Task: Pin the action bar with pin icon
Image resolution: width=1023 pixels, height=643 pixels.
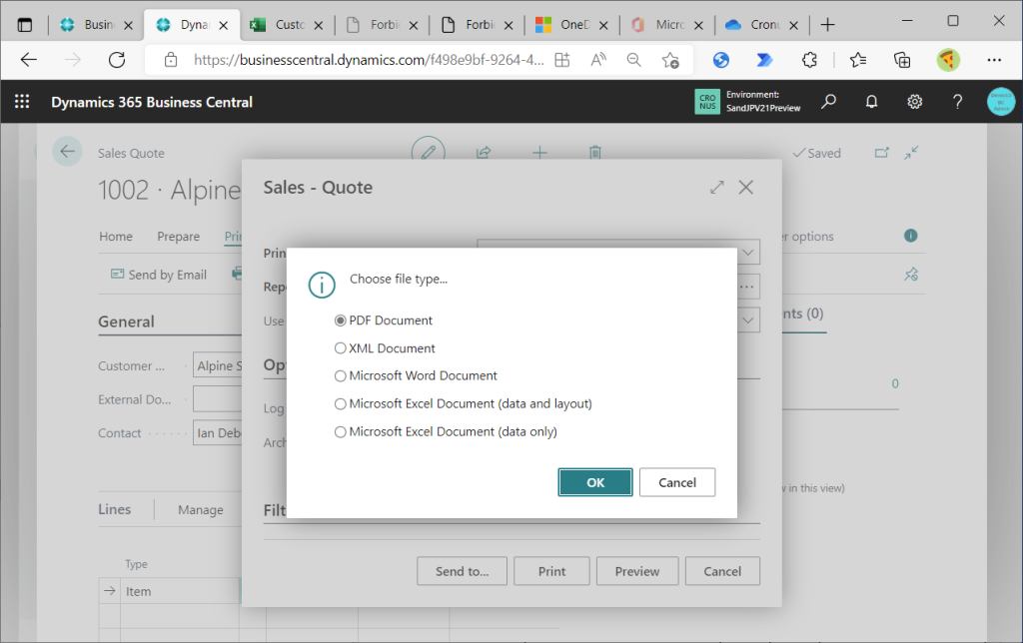Action: pyautogui.click(x=911, y=275)
